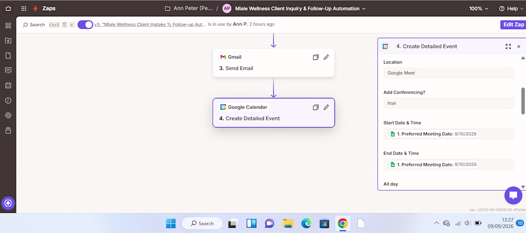Open the Zapier home icon
This screenshot has width=526, height=233.
(x=8, y=9)
